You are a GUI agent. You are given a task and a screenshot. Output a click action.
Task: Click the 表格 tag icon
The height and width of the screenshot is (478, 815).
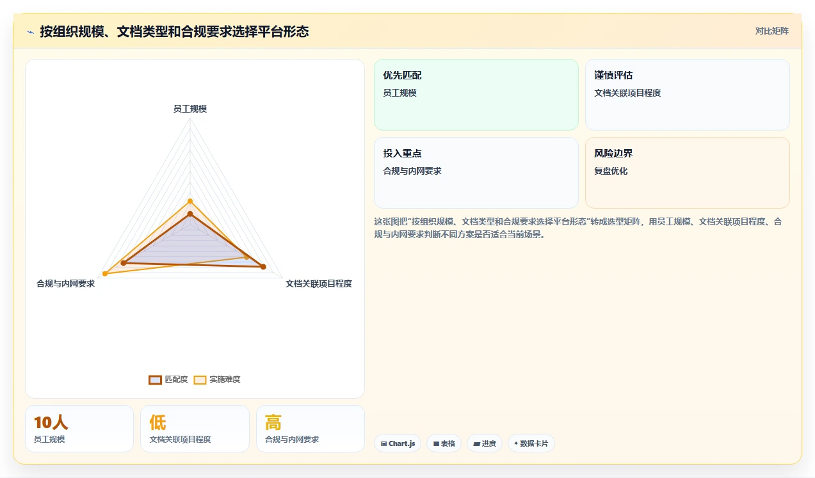[x=436, y=443]
